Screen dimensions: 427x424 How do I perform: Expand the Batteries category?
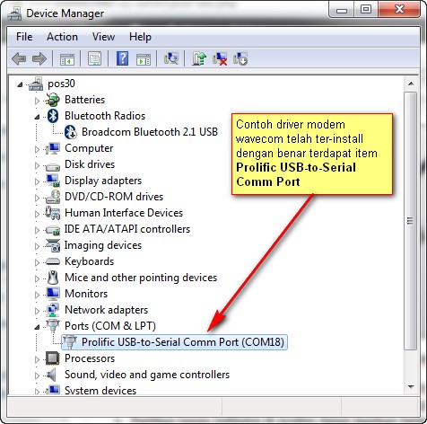pyautogui.click(x=37, y=101)
